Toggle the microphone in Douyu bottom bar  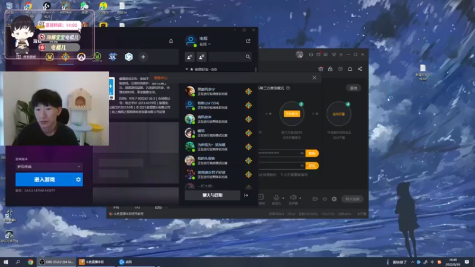point(276,198)
